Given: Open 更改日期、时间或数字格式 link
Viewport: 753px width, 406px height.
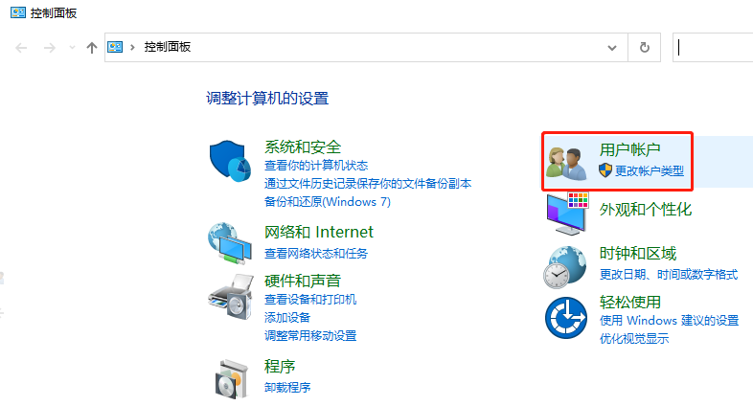Looking at the screenshot, I should 669,275.
